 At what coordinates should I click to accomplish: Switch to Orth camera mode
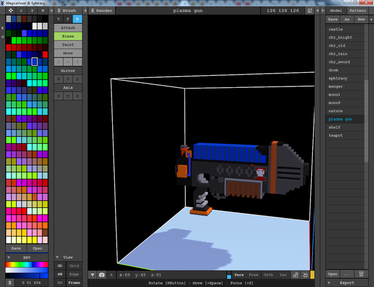click(x=269, y=275)
